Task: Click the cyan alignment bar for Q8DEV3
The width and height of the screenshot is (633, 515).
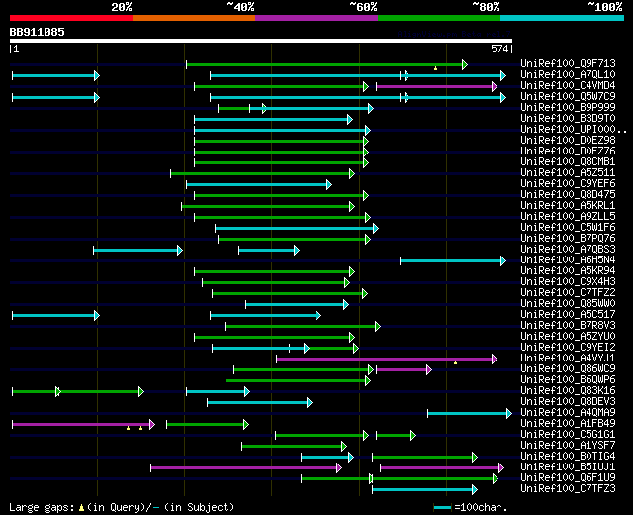Action: tap(259, 403)
